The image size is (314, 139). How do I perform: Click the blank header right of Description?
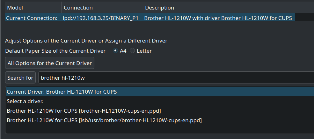tap(304, 7)
